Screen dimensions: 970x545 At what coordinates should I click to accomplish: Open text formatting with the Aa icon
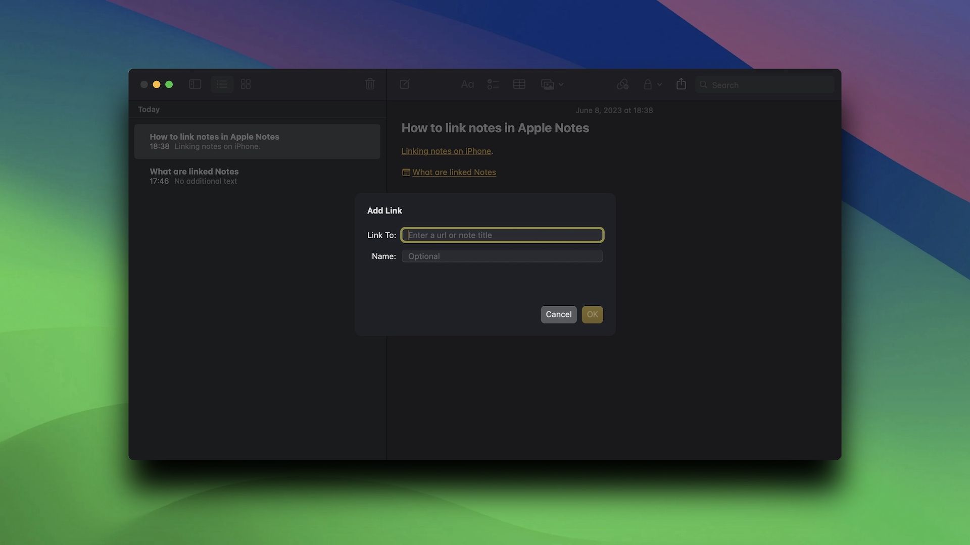pyautogui.click(x=467, y=84)
